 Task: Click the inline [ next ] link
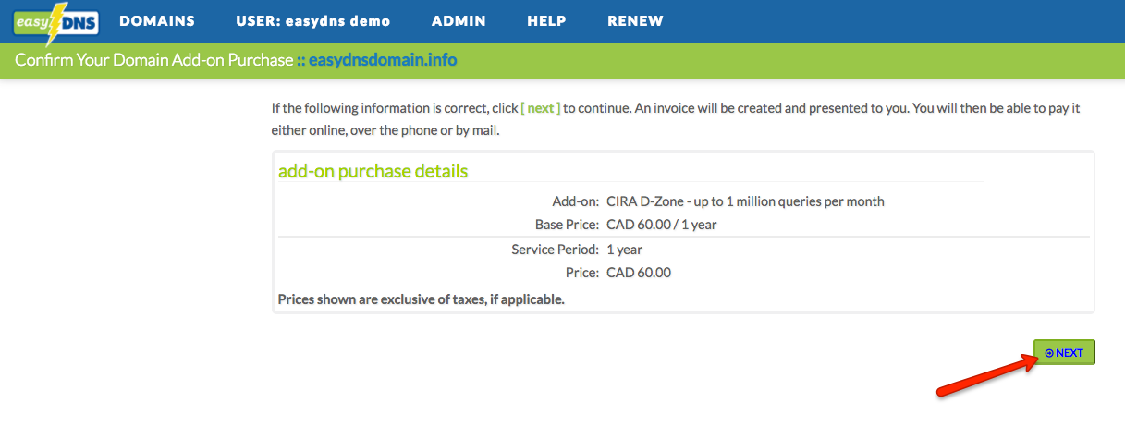(x=541, y=108)
